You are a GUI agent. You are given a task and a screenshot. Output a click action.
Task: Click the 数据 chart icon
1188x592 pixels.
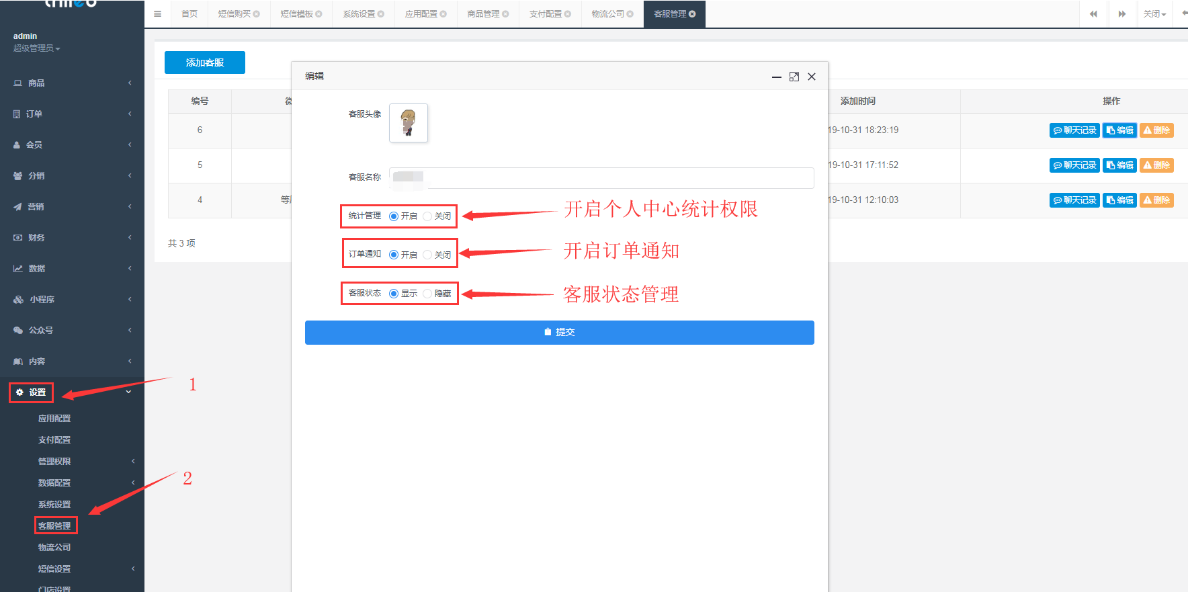17,268
